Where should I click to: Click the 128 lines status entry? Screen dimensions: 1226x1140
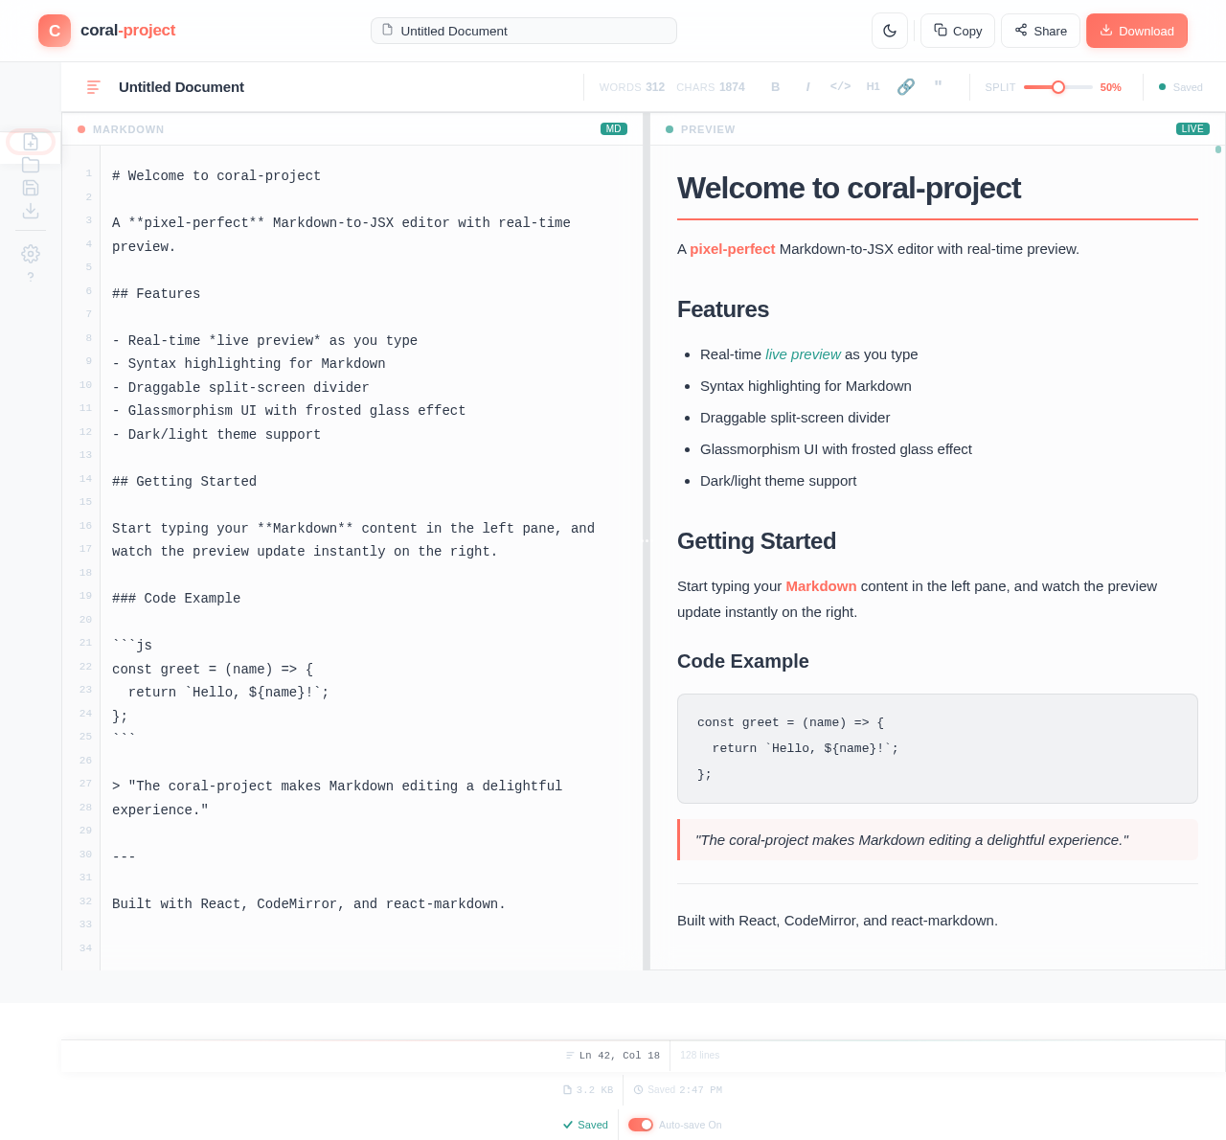pyautogui.click(x=700, y=1056)
